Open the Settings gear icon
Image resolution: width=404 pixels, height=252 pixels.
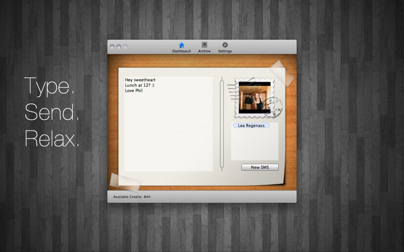click(x=225, y=45)
